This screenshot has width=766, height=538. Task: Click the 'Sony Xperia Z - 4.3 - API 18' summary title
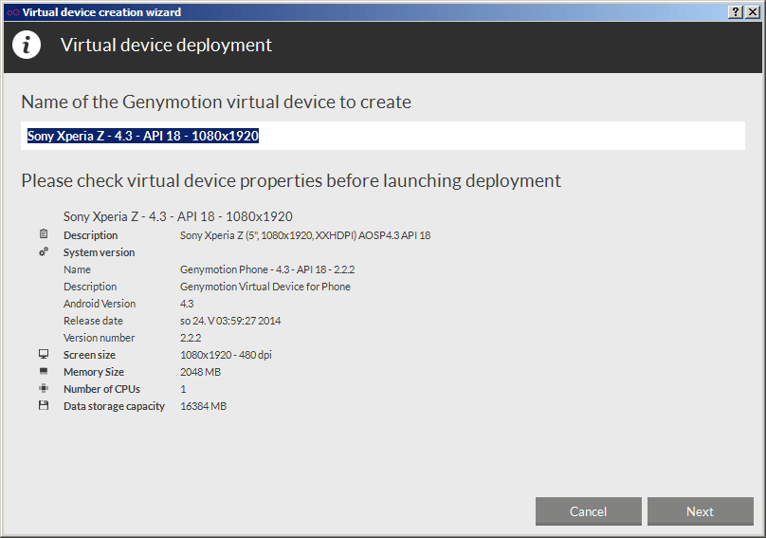click(178, 216)
